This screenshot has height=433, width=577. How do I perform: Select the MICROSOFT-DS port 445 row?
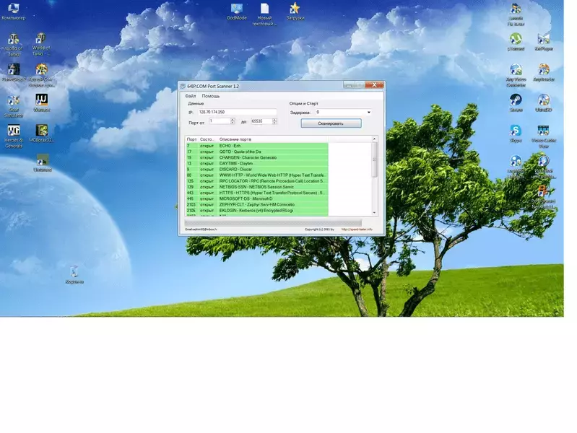coord(257,198)
